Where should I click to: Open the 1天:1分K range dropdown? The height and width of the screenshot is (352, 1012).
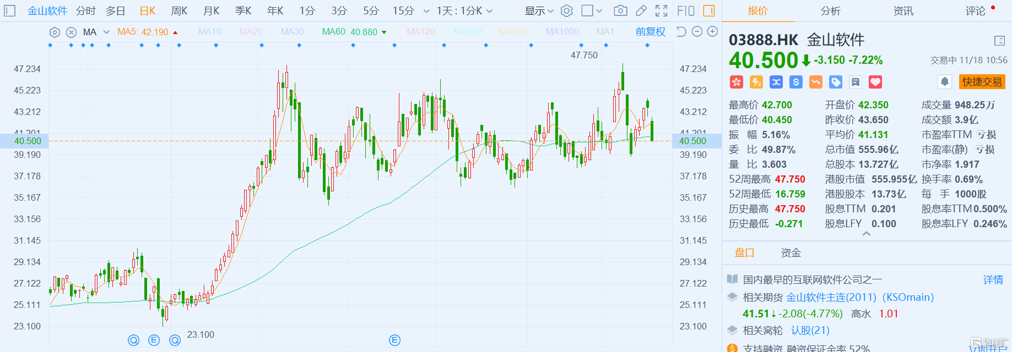coord(464,11)
